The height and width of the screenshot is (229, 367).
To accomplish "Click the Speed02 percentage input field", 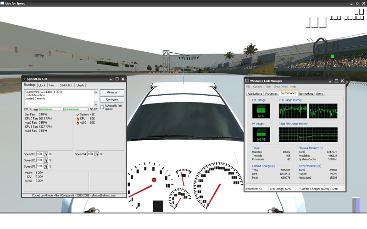I will [40, 160].
